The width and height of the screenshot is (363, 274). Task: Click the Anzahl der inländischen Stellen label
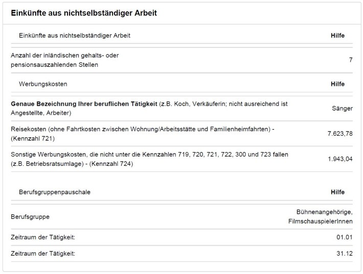click(65, 60)
